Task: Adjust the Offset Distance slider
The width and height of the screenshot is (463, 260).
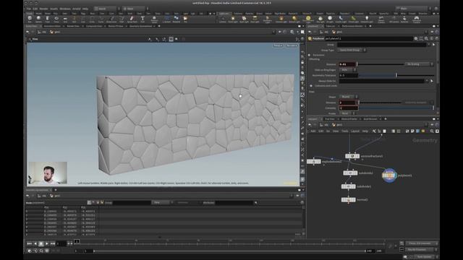Action: [x=381, y=64]
